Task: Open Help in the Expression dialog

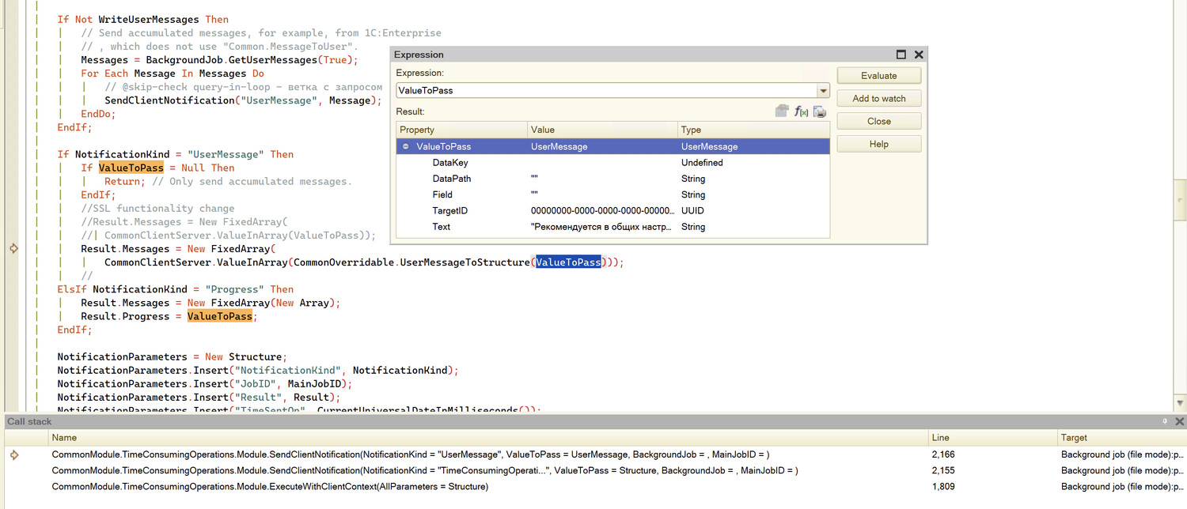Action: [x=878, y=144]
